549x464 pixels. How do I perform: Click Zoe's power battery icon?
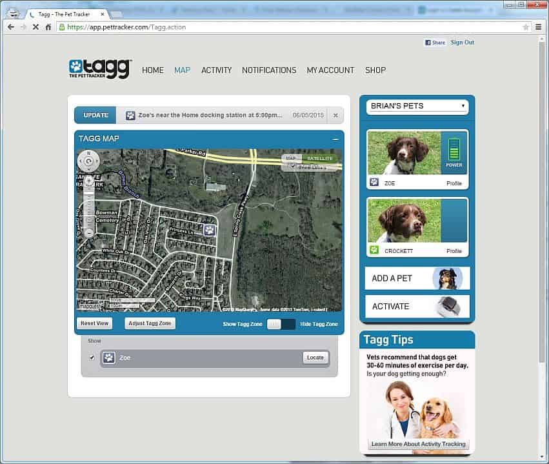click(454, 150)
